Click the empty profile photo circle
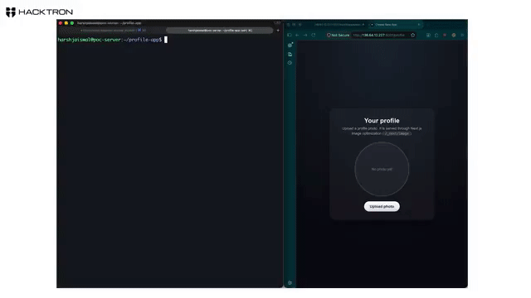Viewport: 531px width, 298px height. [382, 169]
